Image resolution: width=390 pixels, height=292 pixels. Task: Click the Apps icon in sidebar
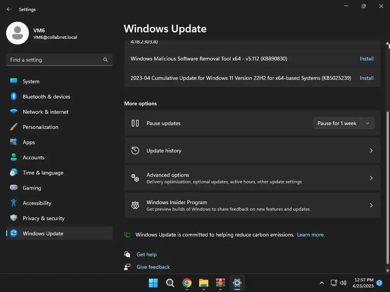tap(14, 142)
